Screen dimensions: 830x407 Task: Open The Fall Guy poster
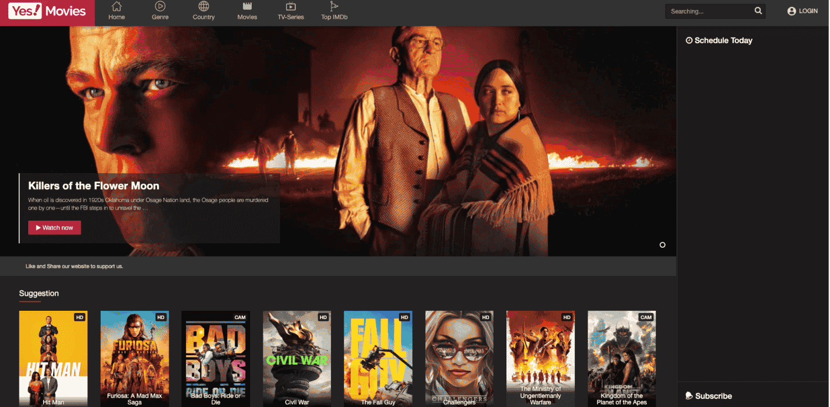click(378, 358)
